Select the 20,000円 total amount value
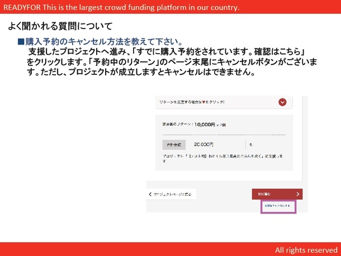 206,144
